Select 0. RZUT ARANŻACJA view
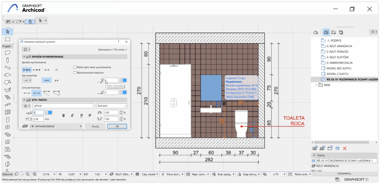The width and height of the screenshot is (380, 184). click(339, 46)
